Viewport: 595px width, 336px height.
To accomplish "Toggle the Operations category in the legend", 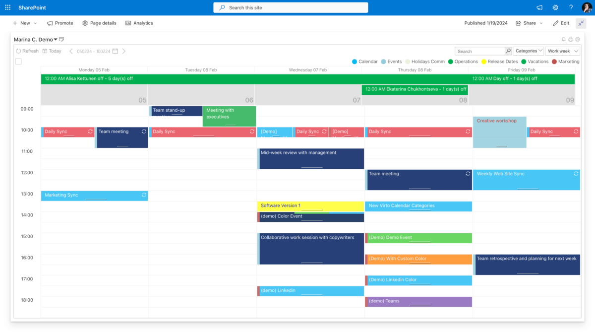I will click(x=463, y=61).
